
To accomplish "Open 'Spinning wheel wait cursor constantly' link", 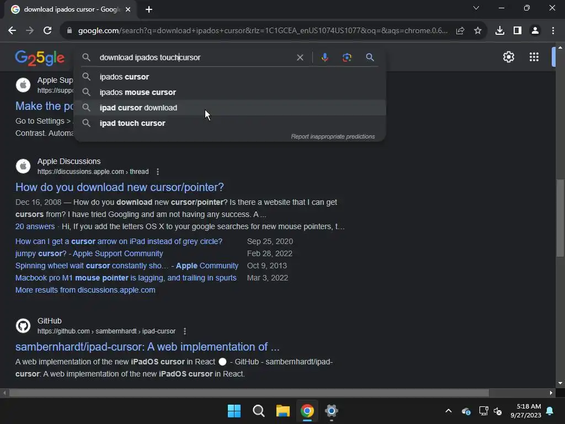I will (127, 266).
